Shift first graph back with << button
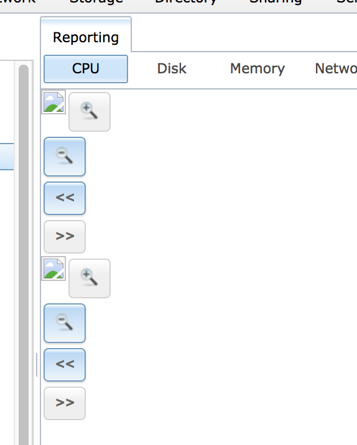The height and width of the screenshot is (445, 357). [65, 198]
